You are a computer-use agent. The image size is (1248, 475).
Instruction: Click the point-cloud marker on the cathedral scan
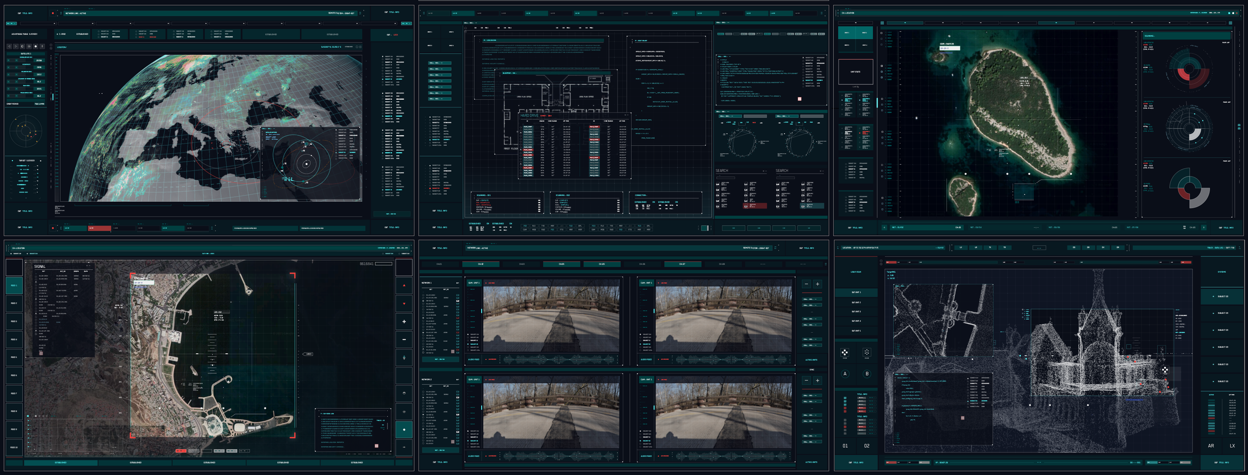point(1165,370)
